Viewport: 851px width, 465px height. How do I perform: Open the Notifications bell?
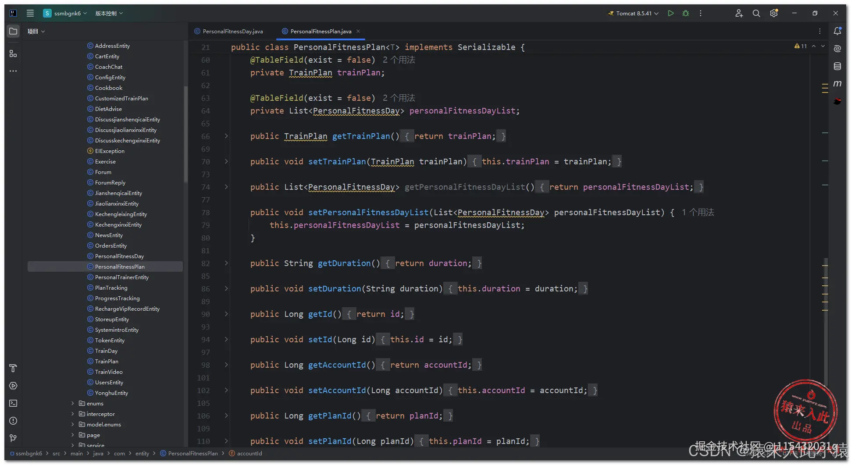pos(837,31)
